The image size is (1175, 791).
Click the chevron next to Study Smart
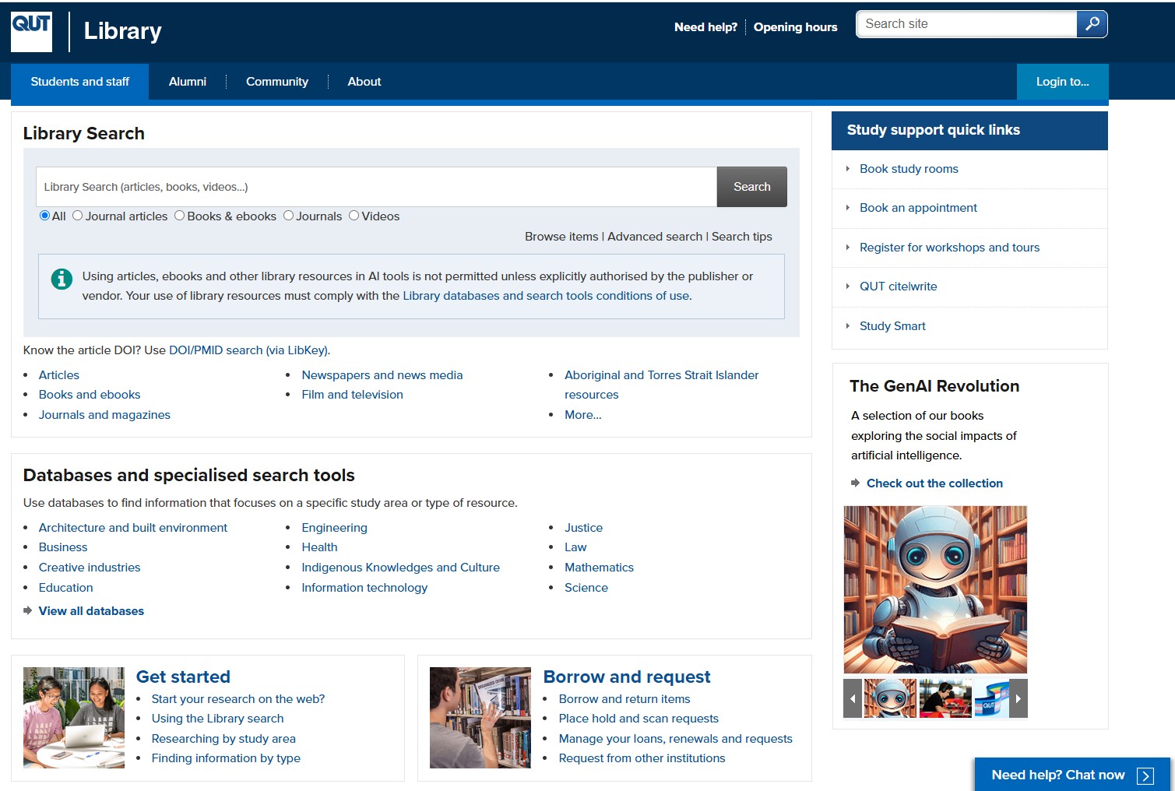pyautogui.click(x=848, y=326)
